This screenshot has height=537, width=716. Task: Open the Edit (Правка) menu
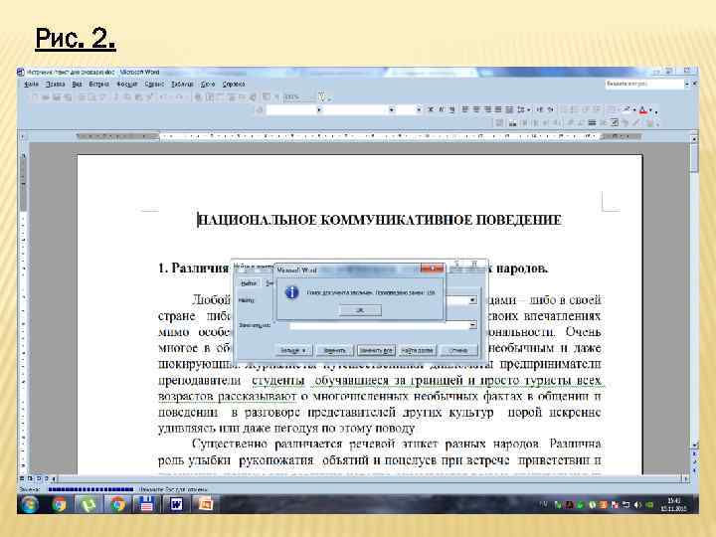pyautogui.click(x=56, y=84)
